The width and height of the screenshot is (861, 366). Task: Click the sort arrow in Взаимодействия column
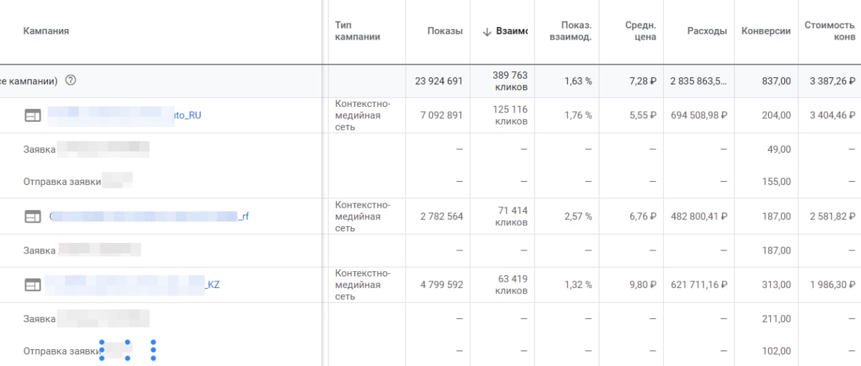(487, 32)
